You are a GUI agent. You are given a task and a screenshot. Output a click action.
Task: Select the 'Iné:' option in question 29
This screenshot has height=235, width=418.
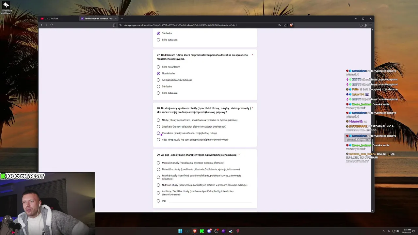(158, 201)
